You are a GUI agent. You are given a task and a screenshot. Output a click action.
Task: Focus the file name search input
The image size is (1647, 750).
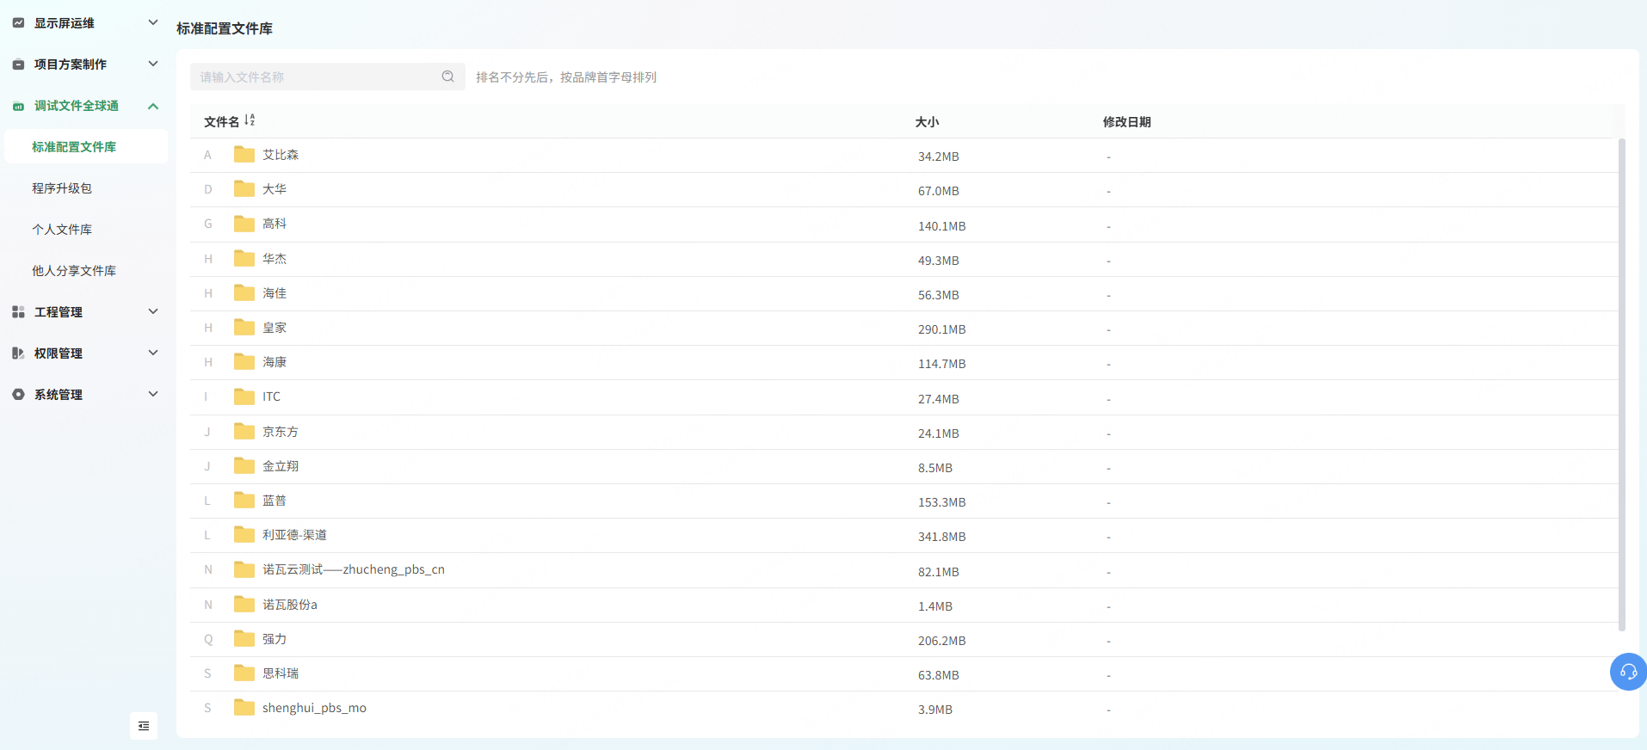(x=327, y=77)
